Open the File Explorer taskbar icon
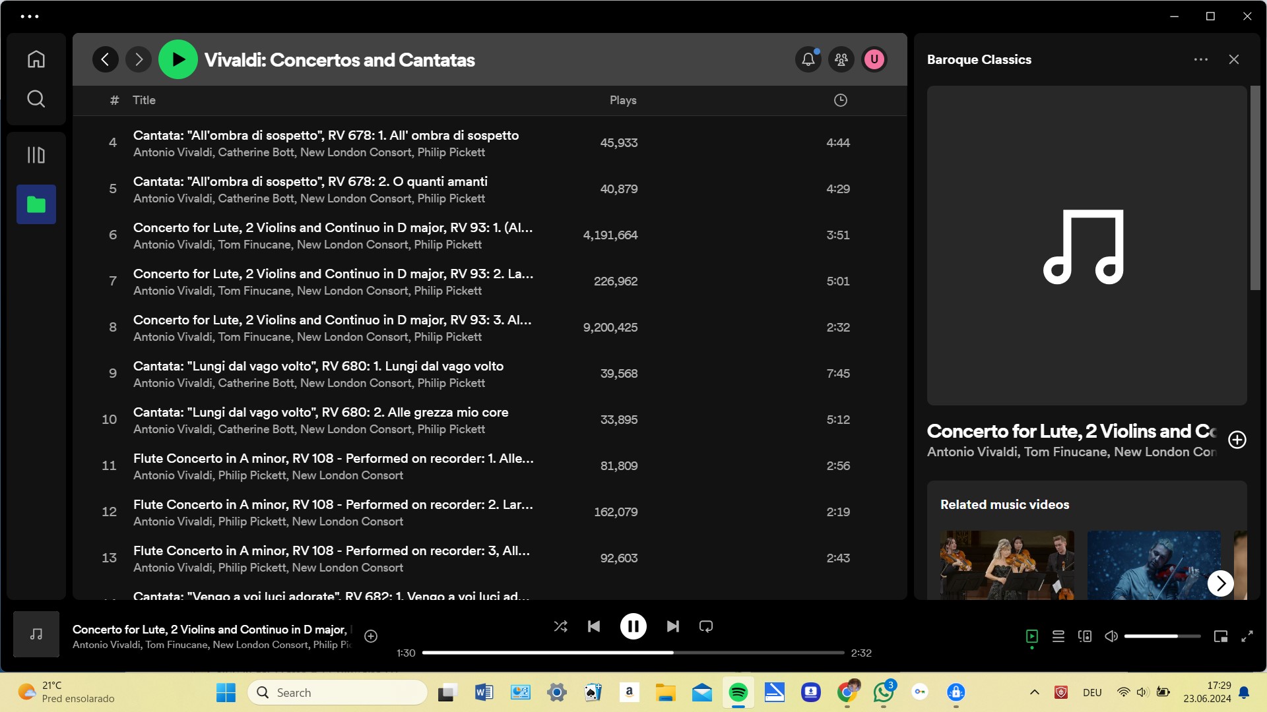The image size is (1267, 712). [x=665, y=692]
